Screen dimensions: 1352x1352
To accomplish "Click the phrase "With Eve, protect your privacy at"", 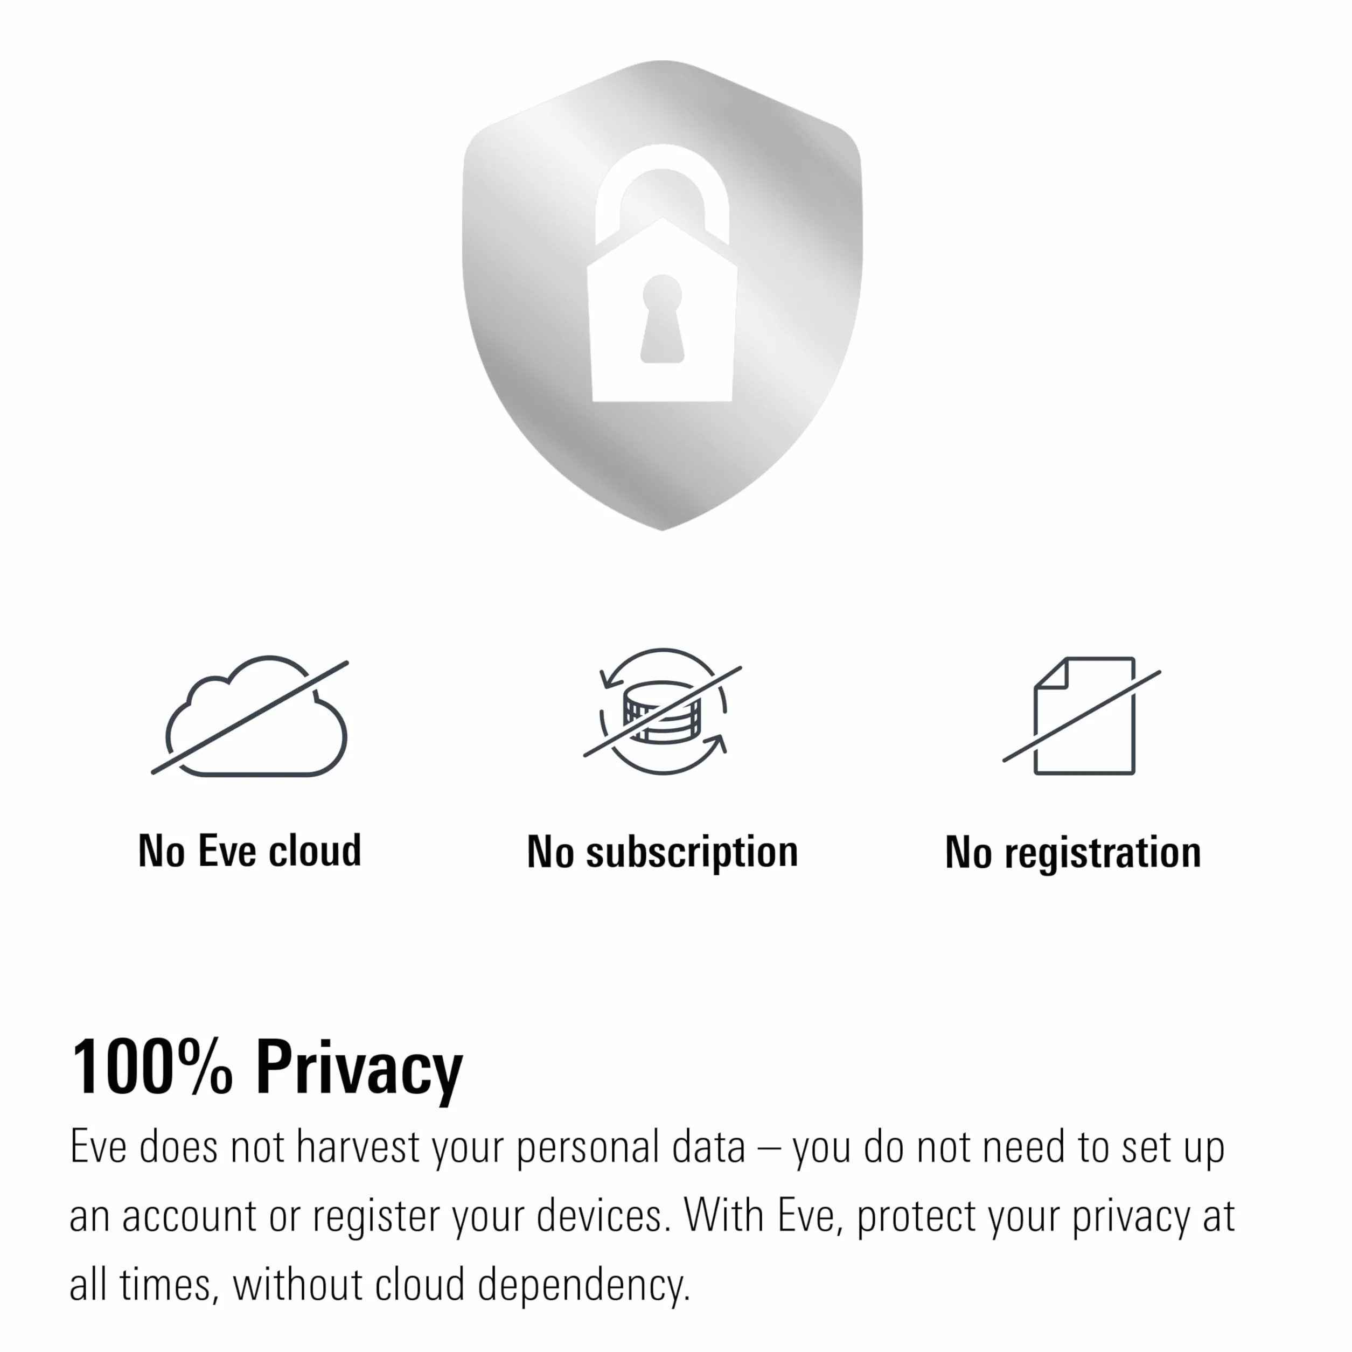I will (x=959, y=1217).
